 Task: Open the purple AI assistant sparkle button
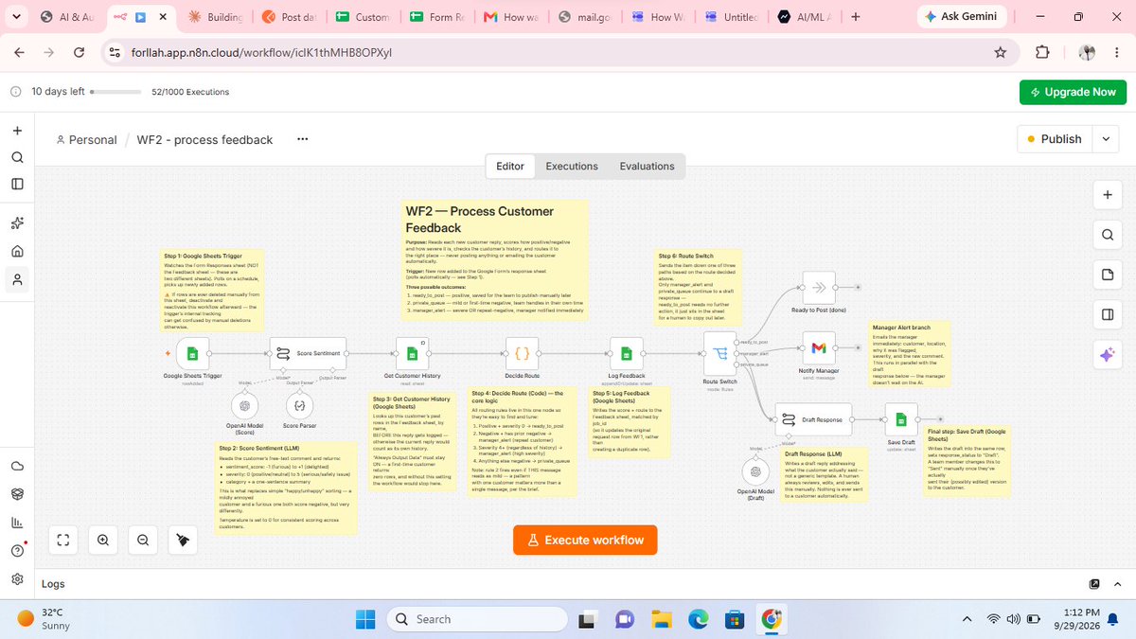pyautogui.click(x=1107, y=355)
